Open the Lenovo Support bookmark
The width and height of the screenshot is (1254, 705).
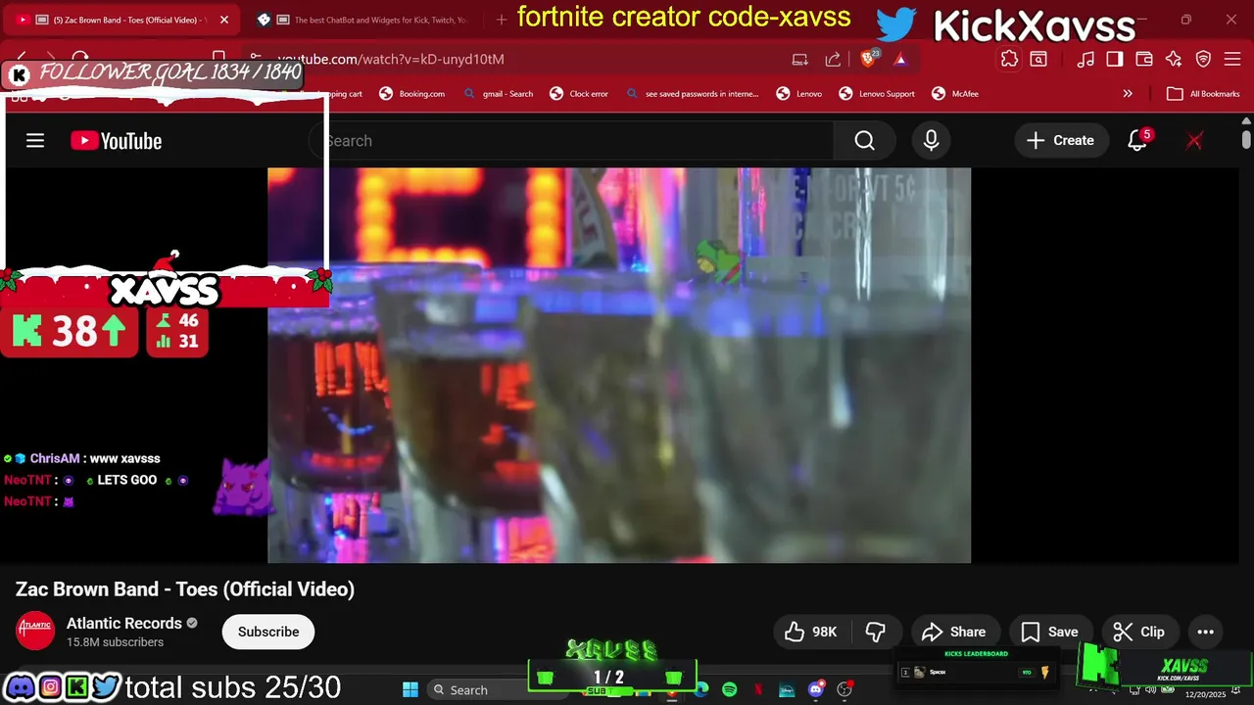pyautogui.click(x=877, y=94)
